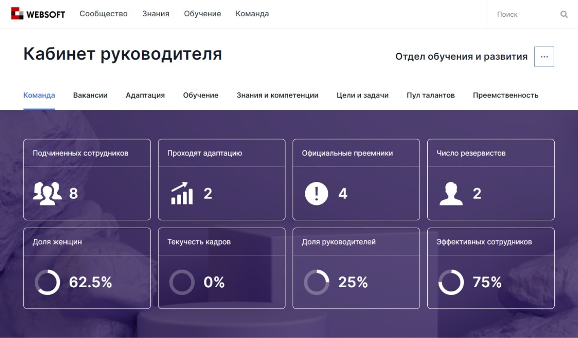Click the reservist person silhouette icon
578x338 pixels.
(x=451, y=193)
